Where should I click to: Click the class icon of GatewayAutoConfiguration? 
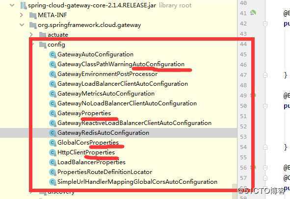[53, 54]
